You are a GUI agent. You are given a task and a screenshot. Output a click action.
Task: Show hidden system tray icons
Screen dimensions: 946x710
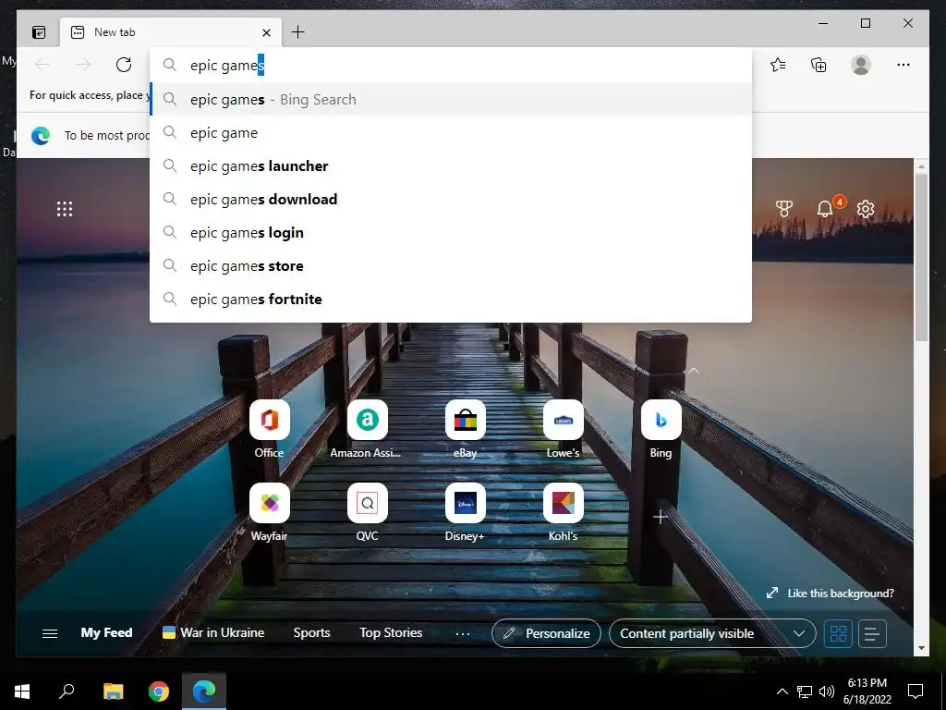782,692
